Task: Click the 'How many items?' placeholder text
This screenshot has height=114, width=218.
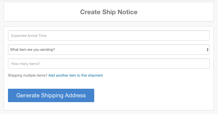Action: [x=26, y=64]
